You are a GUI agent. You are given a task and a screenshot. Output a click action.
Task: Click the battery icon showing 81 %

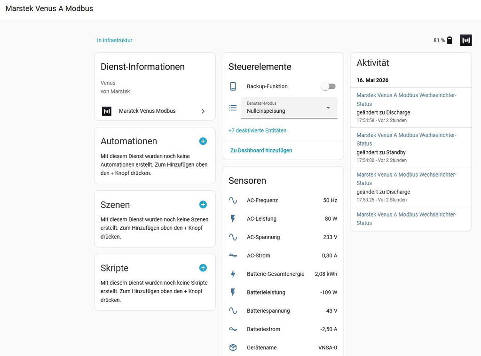click(449, 40)
